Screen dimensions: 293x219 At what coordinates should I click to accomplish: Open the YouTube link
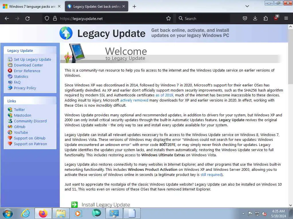pyautogui.click(x=21, y=132)
